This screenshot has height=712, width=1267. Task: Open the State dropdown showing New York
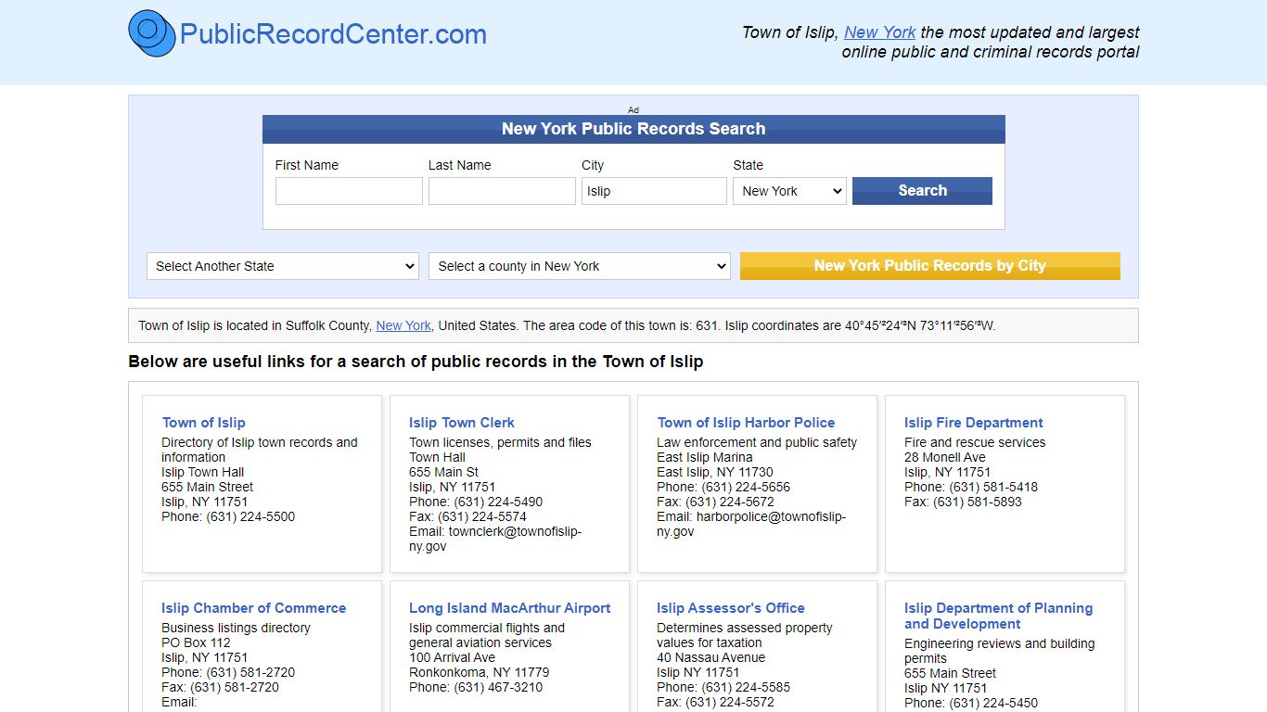pos(789,191)
